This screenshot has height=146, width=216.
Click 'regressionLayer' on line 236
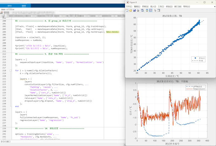pyautogui.click(x=29, y=120)
